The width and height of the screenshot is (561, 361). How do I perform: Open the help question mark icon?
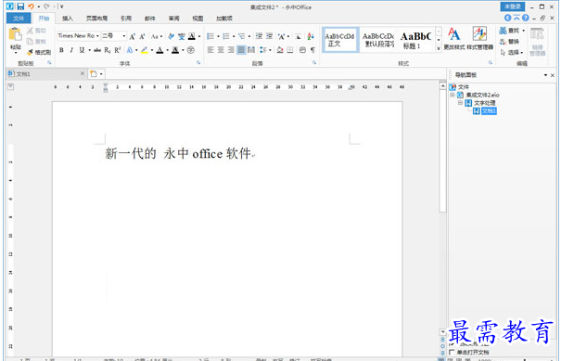(x=525, y=18)
